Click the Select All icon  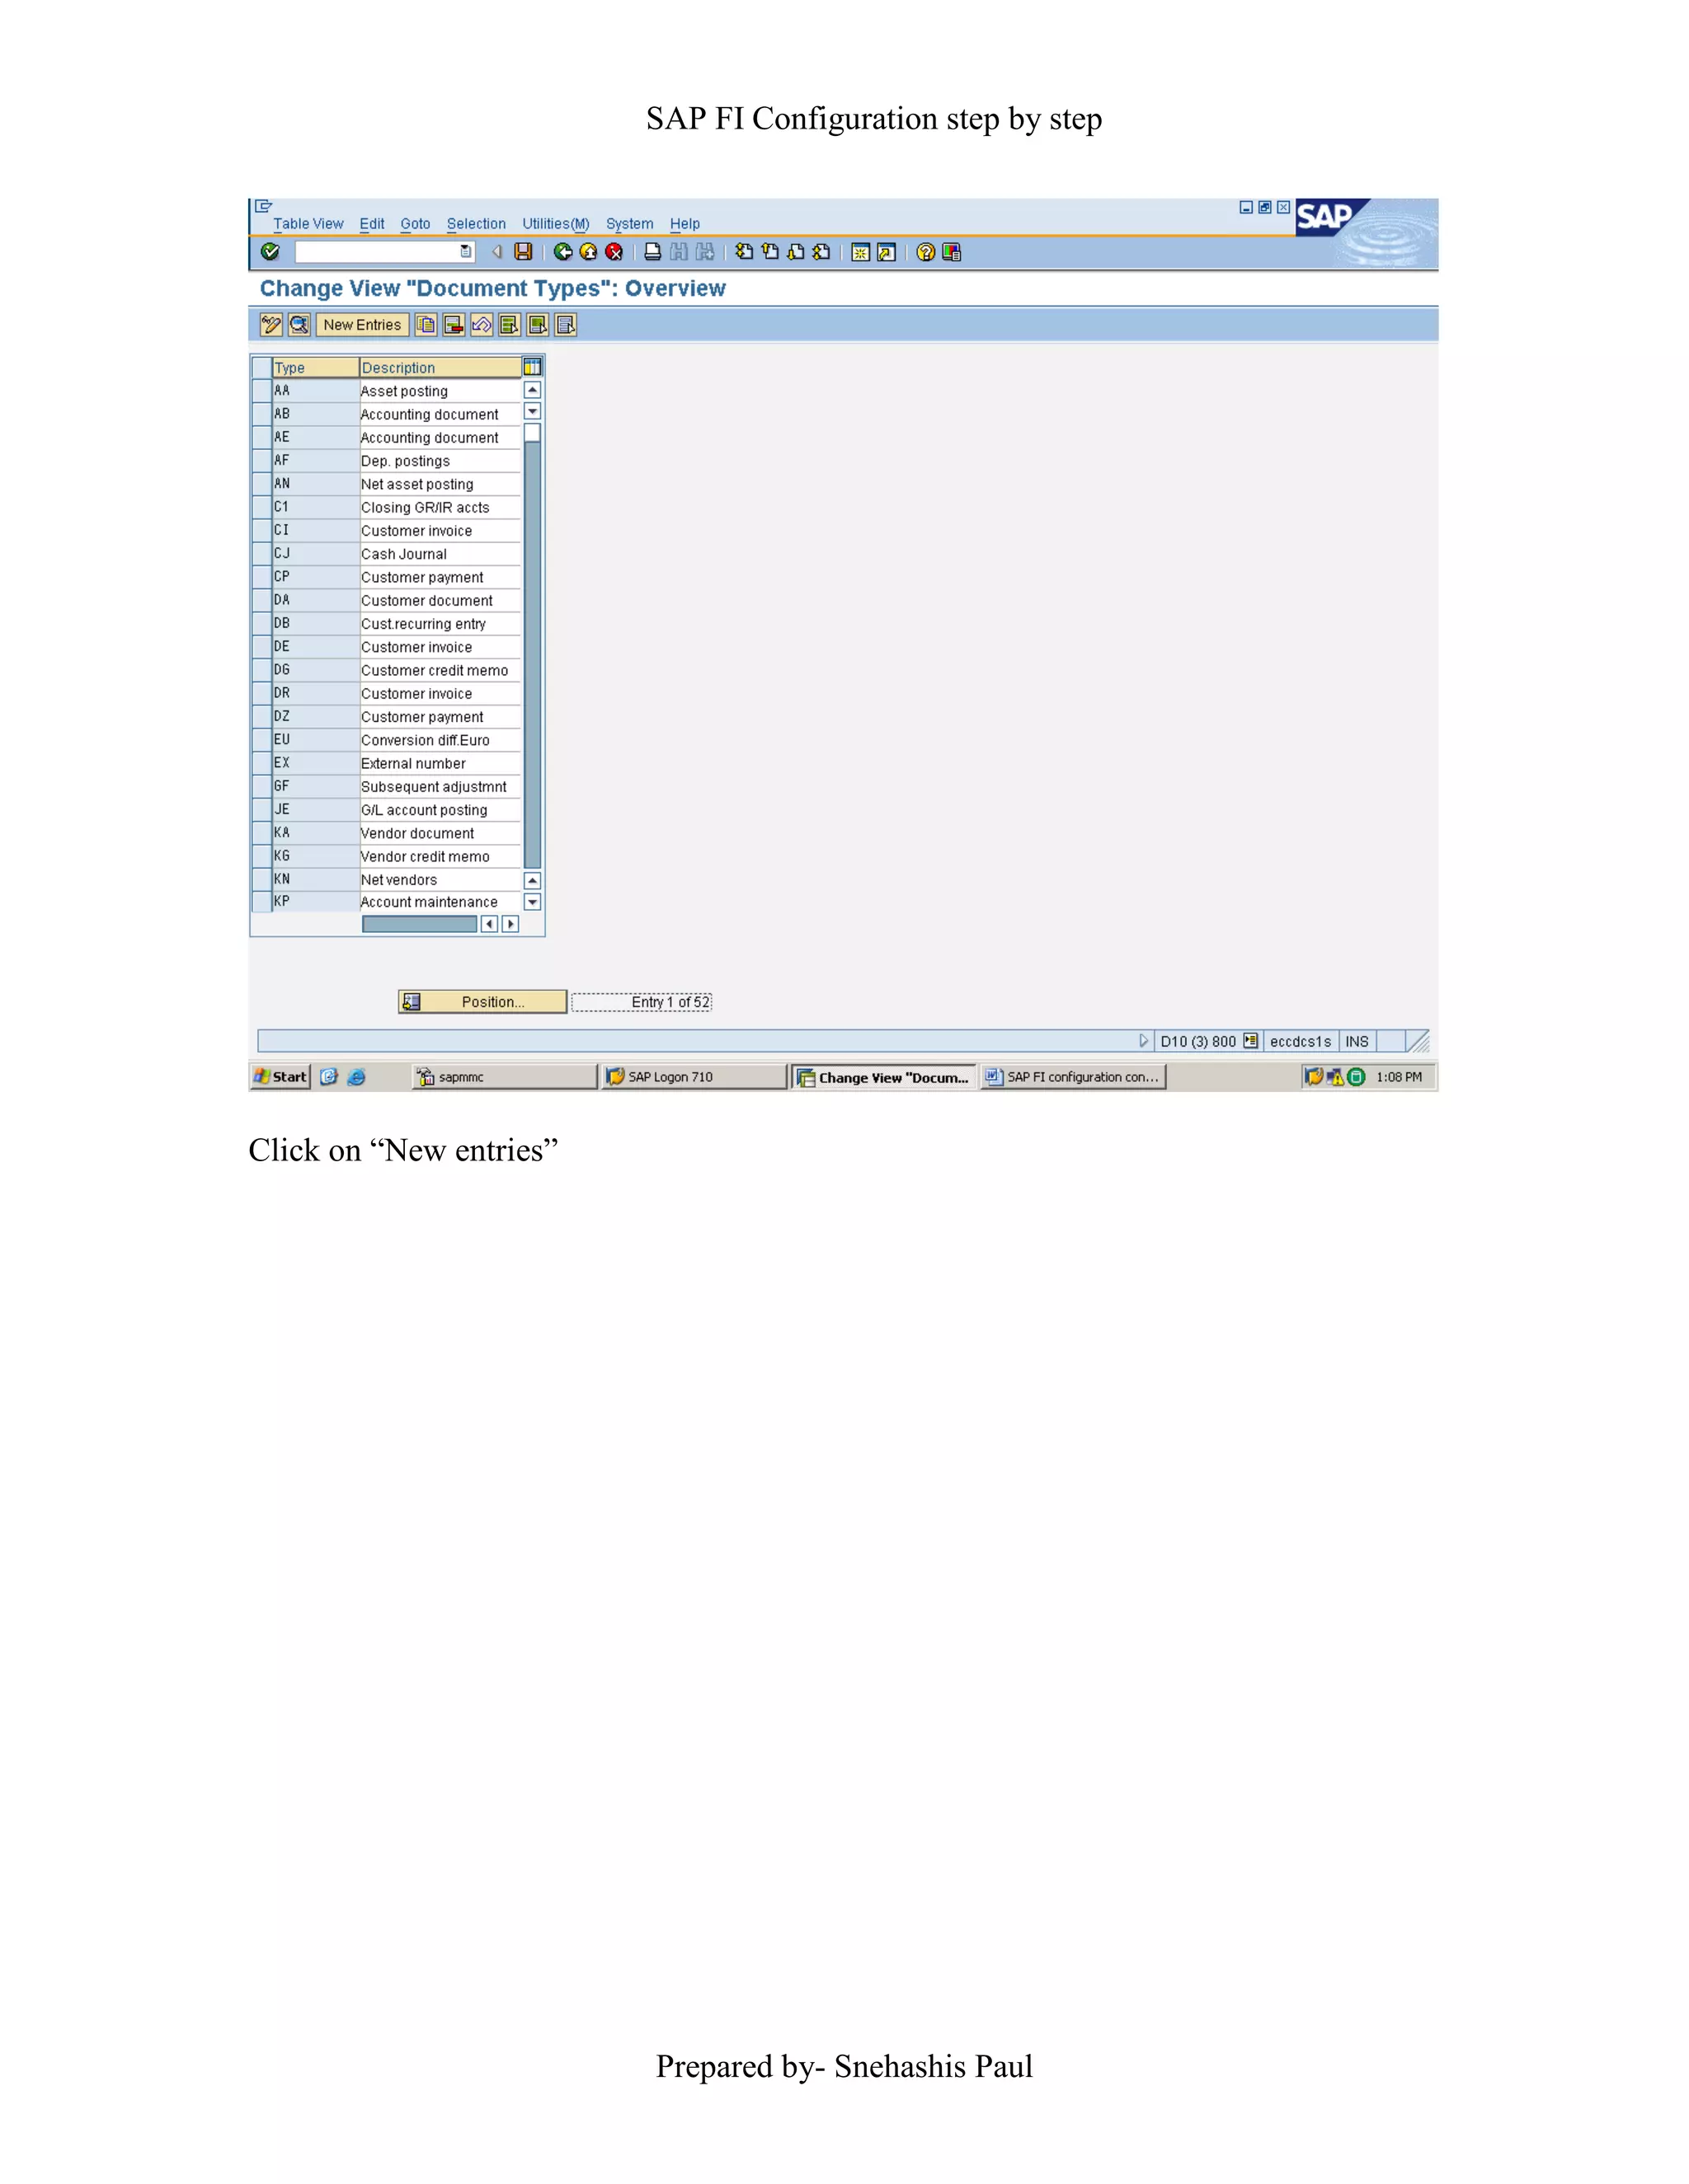click(x=510, y=325)
